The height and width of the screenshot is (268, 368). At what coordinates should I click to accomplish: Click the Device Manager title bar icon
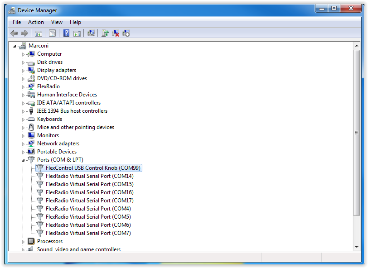click(12, 10)
